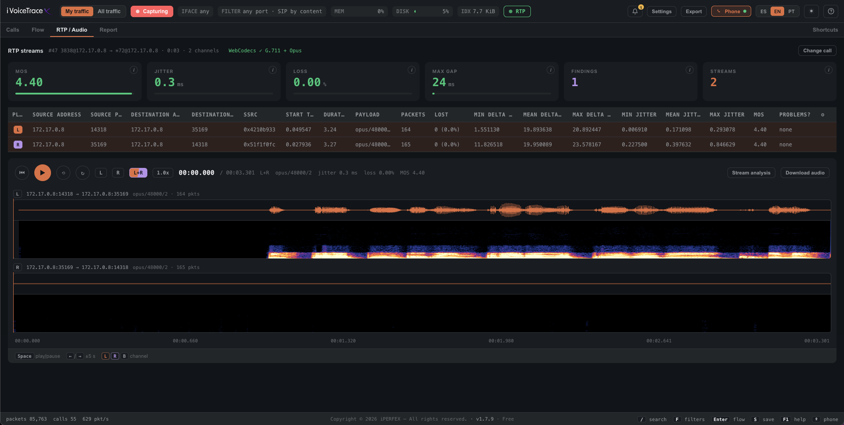Image resolution: width=844 pixels, height=425 pixels.
Task: Show Jitter card info icon
Action: tap(273, 70)
